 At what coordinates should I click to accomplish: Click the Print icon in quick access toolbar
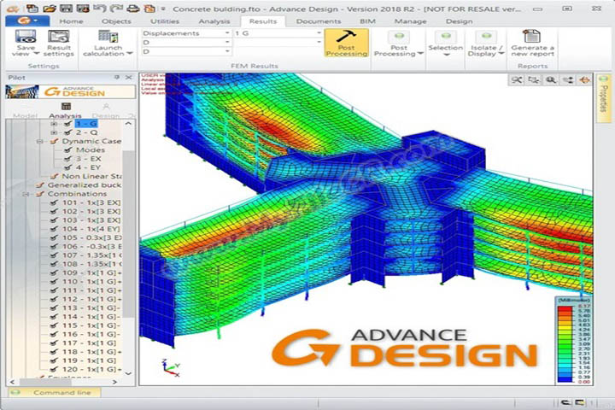[x=133, y=8]
